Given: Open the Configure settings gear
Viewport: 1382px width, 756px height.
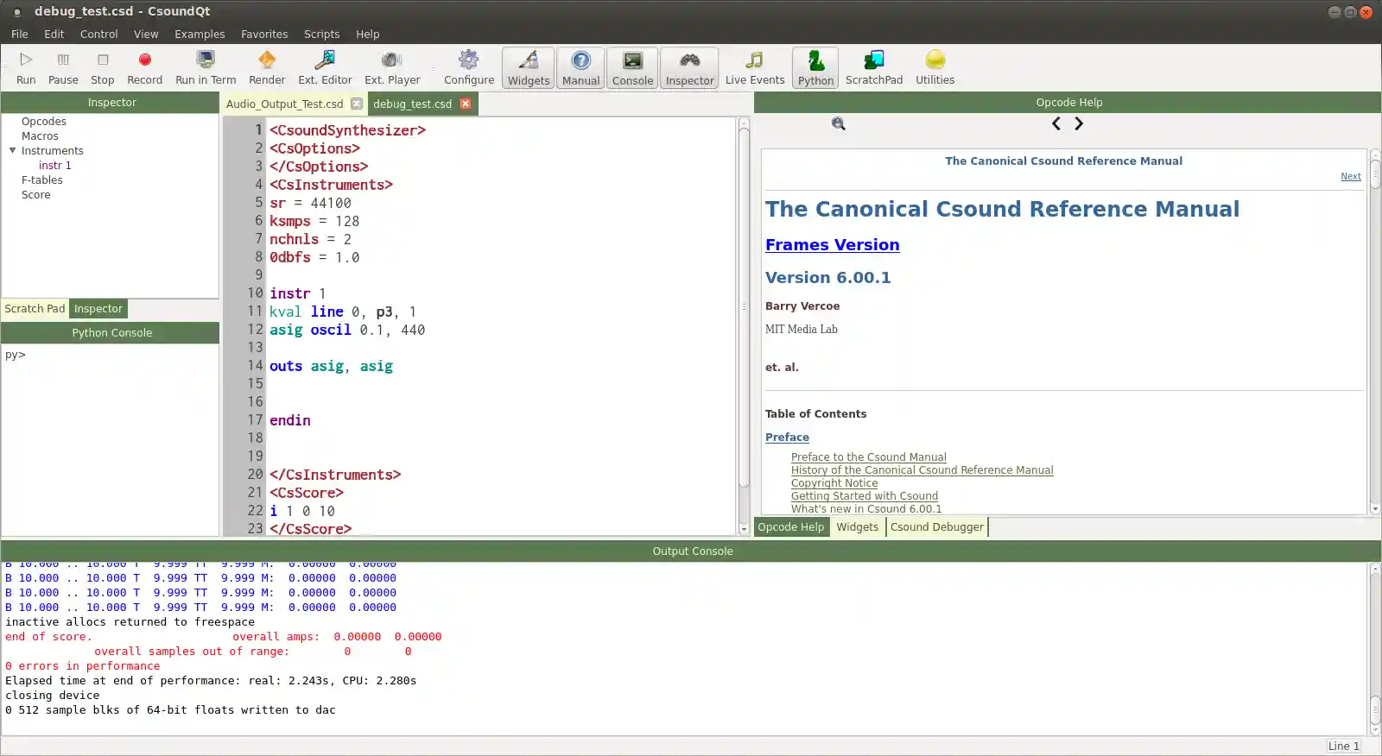Looking at the screenshot, I should (x=469, y=68).
